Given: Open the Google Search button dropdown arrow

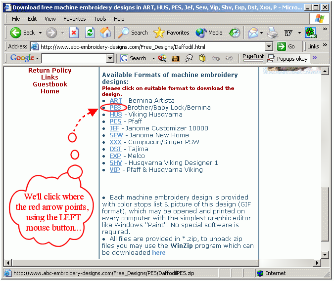Looking at the screenshot, I should pyautogui.click(x=153, y=58).
